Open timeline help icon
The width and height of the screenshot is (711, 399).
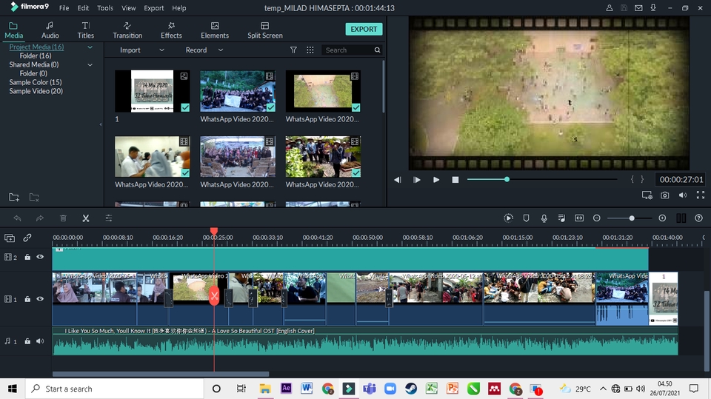point(698,218)
